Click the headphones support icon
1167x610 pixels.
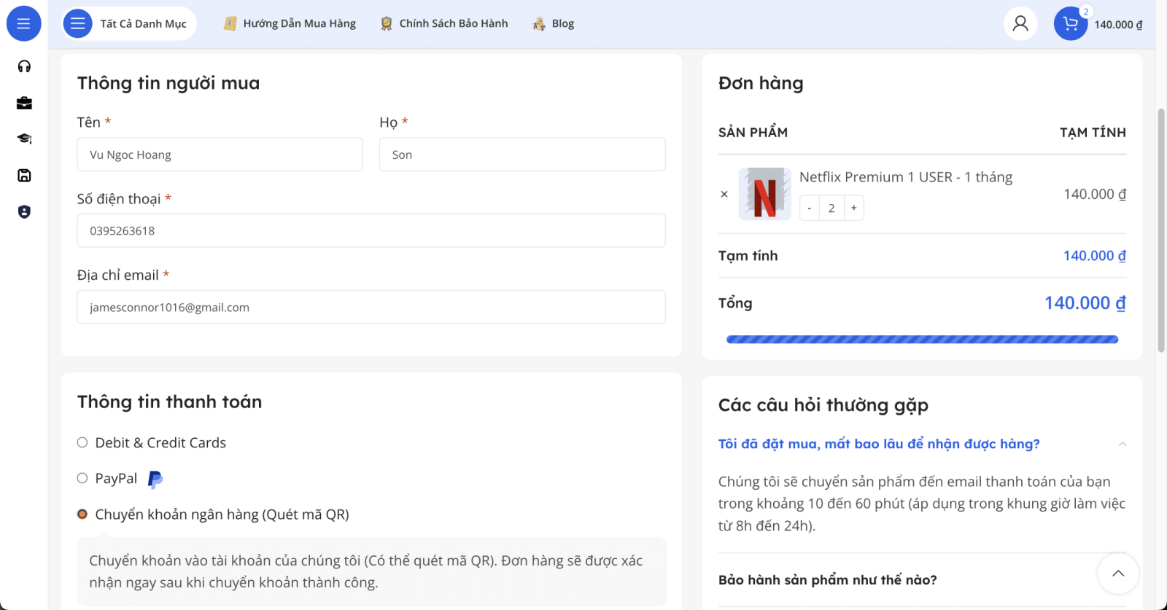[24, 66]
